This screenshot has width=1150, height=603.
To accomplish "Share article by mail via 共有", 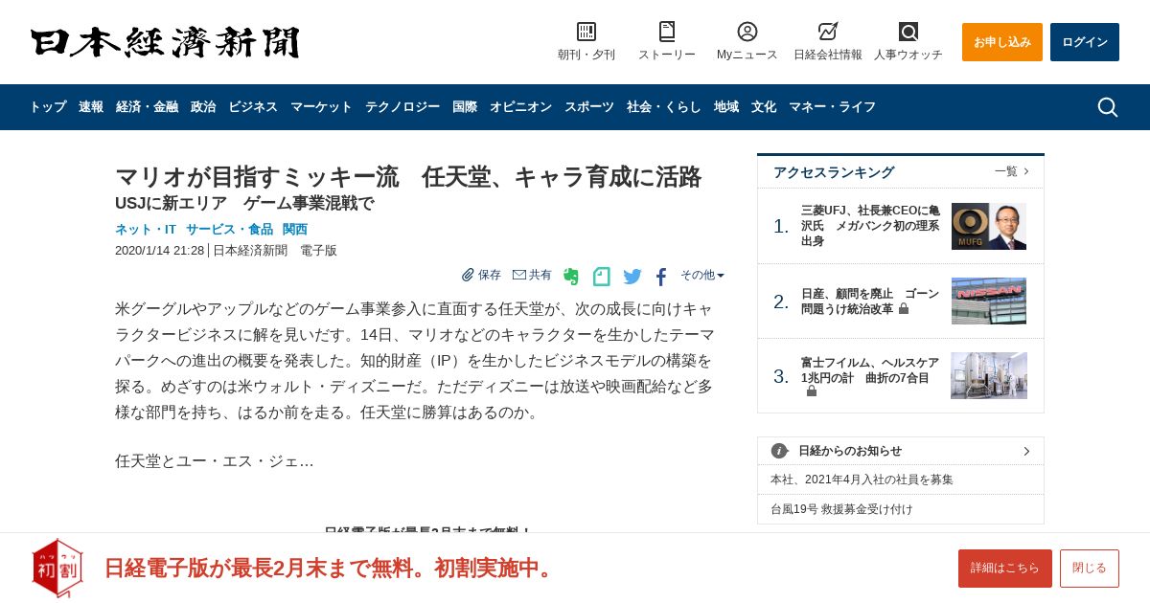I will [x=532, y=275].
